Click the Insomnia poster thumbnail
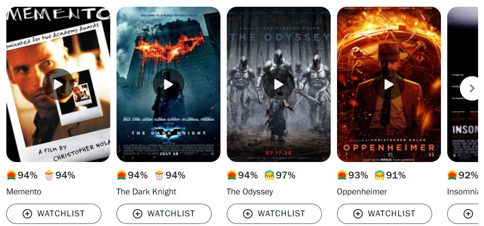Viewport: 484px width, 226px height. pos(462,84)
